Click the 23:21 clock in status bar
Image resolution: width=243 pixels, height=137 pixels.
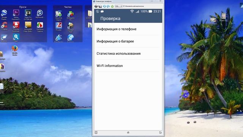coord(157,11)
